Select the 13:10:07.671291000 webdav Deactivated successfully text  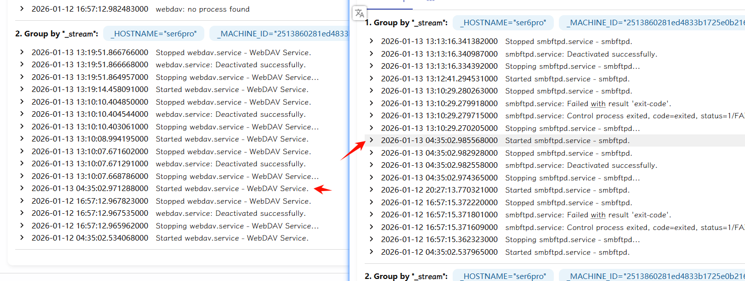(231, 164)
